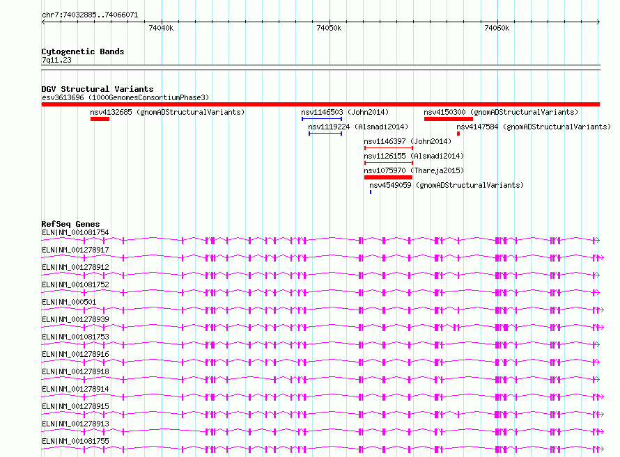Open the nsv1146397 (John2014) variant label
Screen dimensions: 620x457
[408, 141]
